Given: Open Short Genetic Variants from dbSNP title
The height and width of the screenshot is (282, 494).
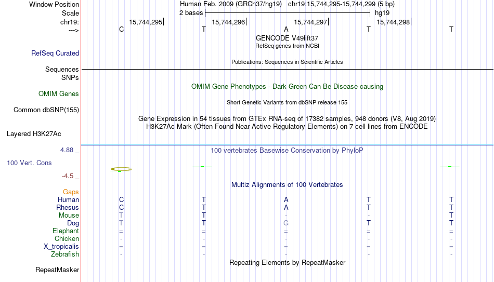Looking at the screenshot, I should 287,103.
